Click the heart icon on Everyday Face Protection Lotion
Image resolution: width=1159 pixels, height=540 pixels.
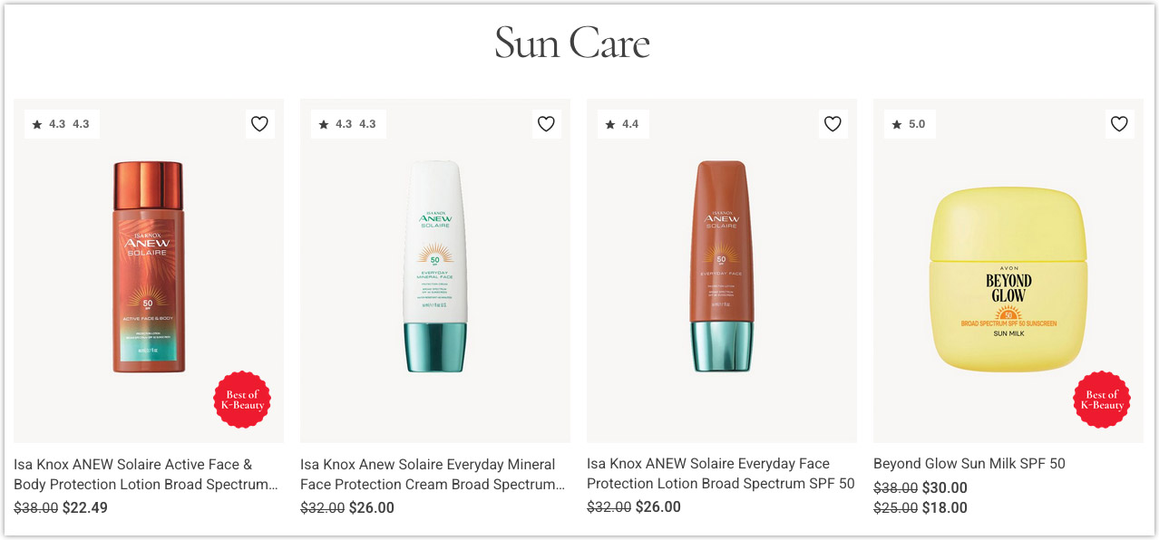click(833, 123)
